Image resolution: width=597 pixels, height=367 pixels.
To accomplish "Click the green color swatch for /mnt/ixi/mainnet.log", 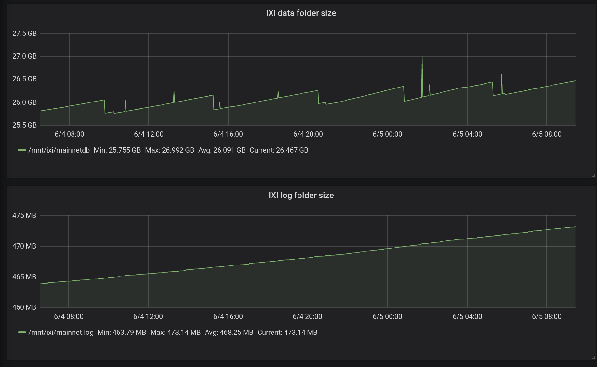I will [22, 333].
